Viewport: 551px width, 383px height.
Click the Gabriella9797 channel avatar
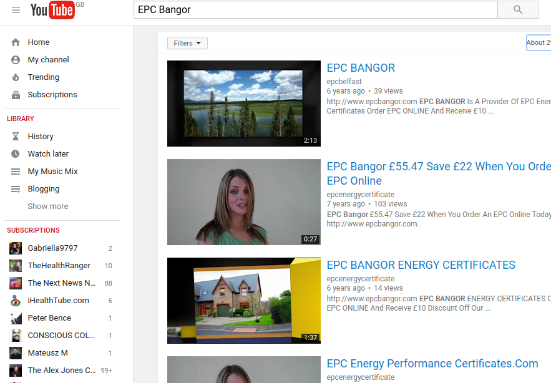[16, 248]
